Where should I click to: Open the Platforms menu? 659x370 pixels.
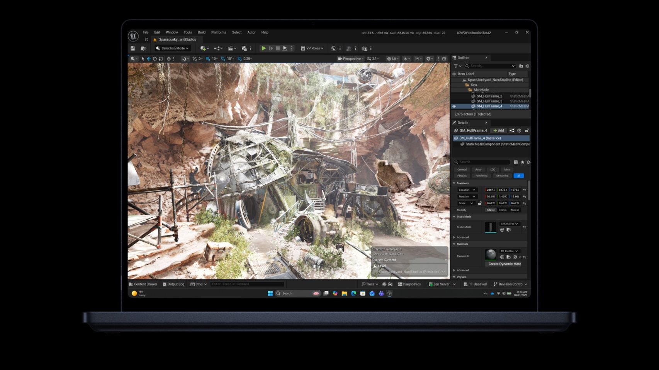coord(219,32)
